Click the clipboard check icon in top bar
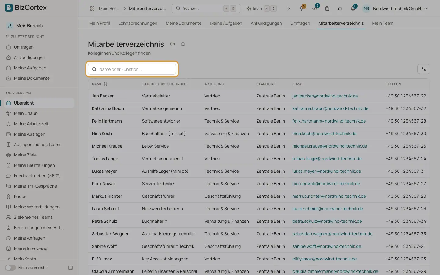Viewport: 440px width, 275px height. [x=327, y=9]
